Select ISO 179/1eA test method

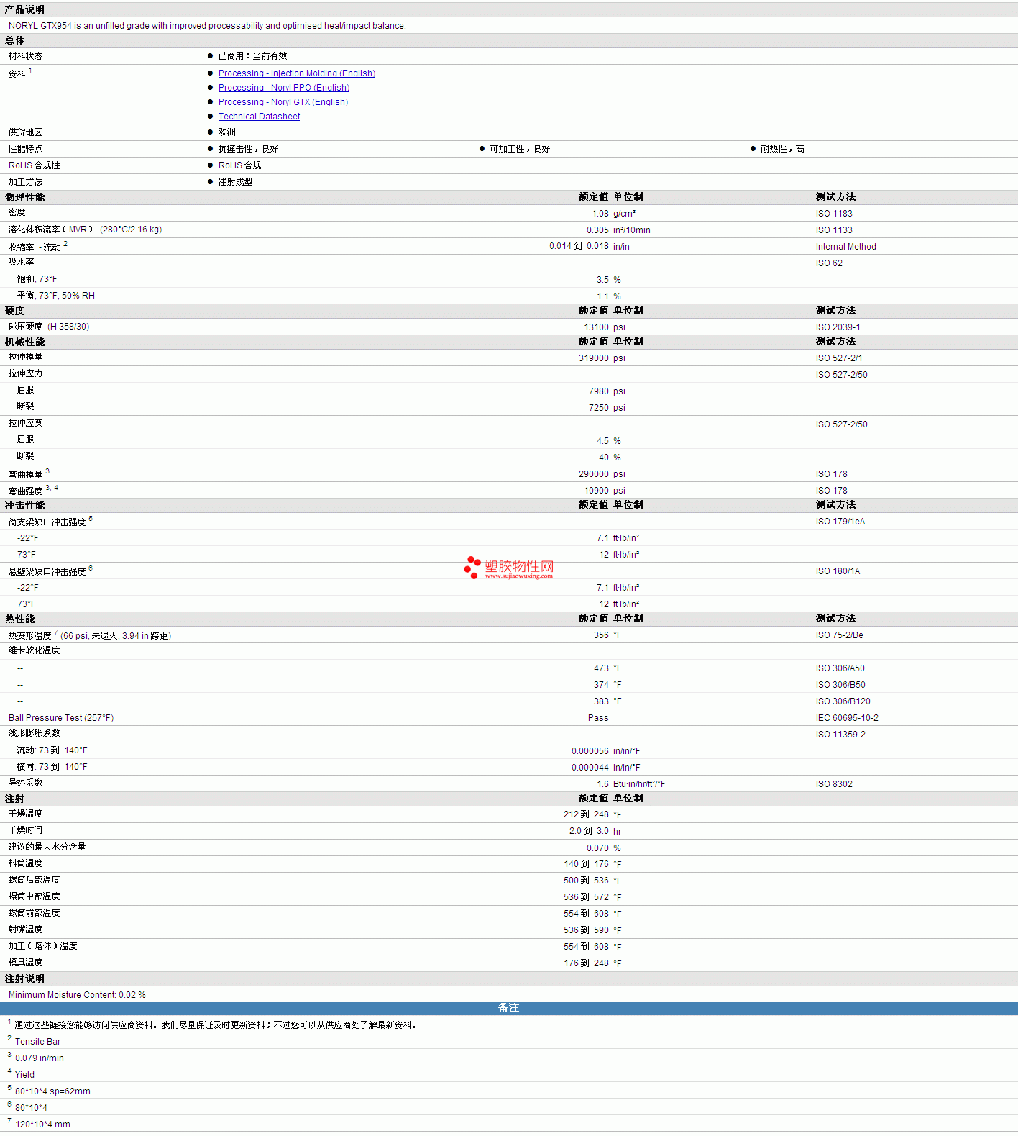click(840, 522)
